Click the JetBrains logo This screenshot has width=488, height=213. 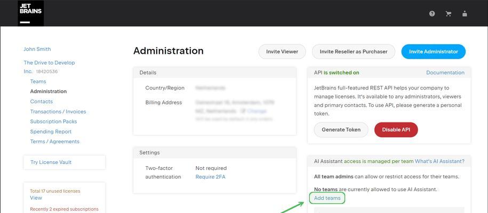pos(30,13)
